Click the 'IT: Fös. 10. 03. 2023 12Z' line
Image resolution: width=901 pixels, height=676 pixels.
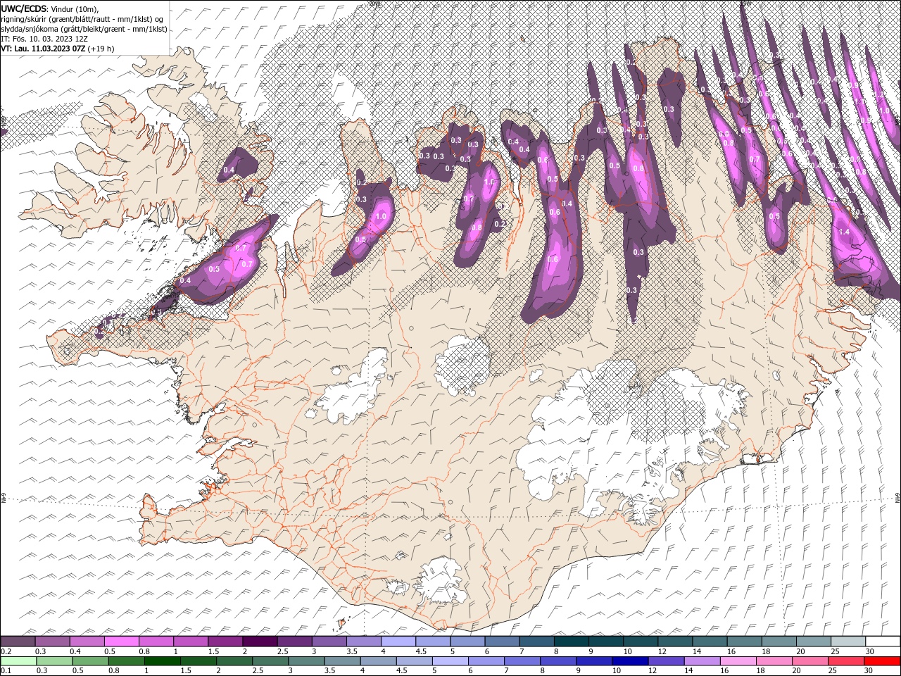pos(44,39)
